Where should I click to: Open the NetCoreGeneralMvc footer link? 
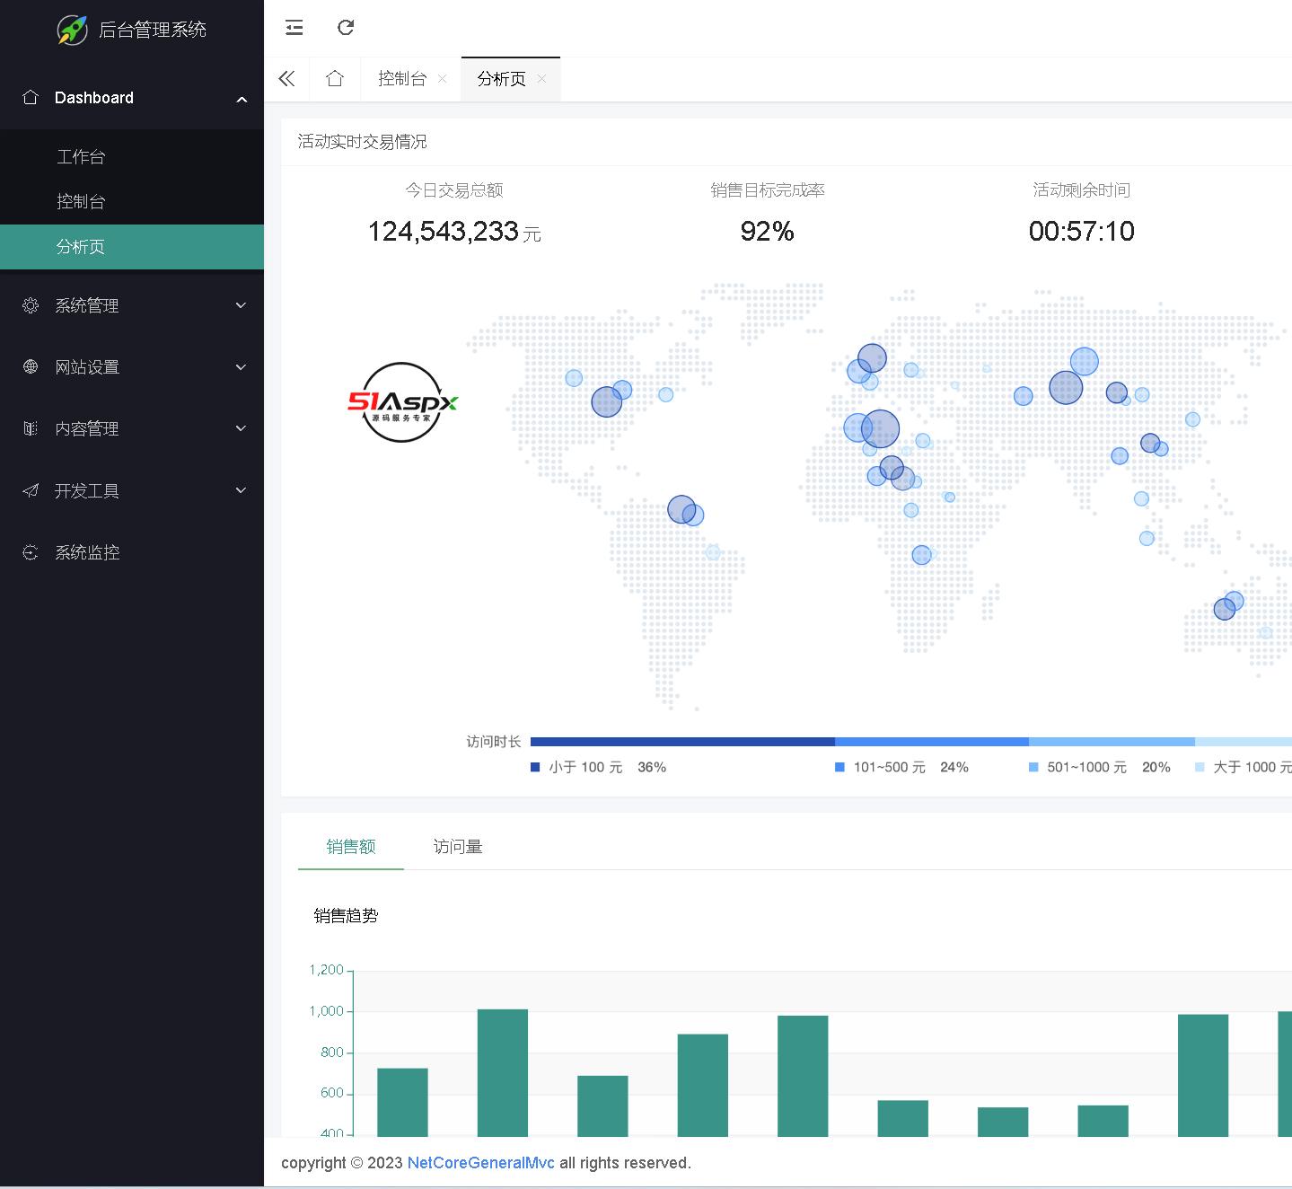(x=480, y=1163)
